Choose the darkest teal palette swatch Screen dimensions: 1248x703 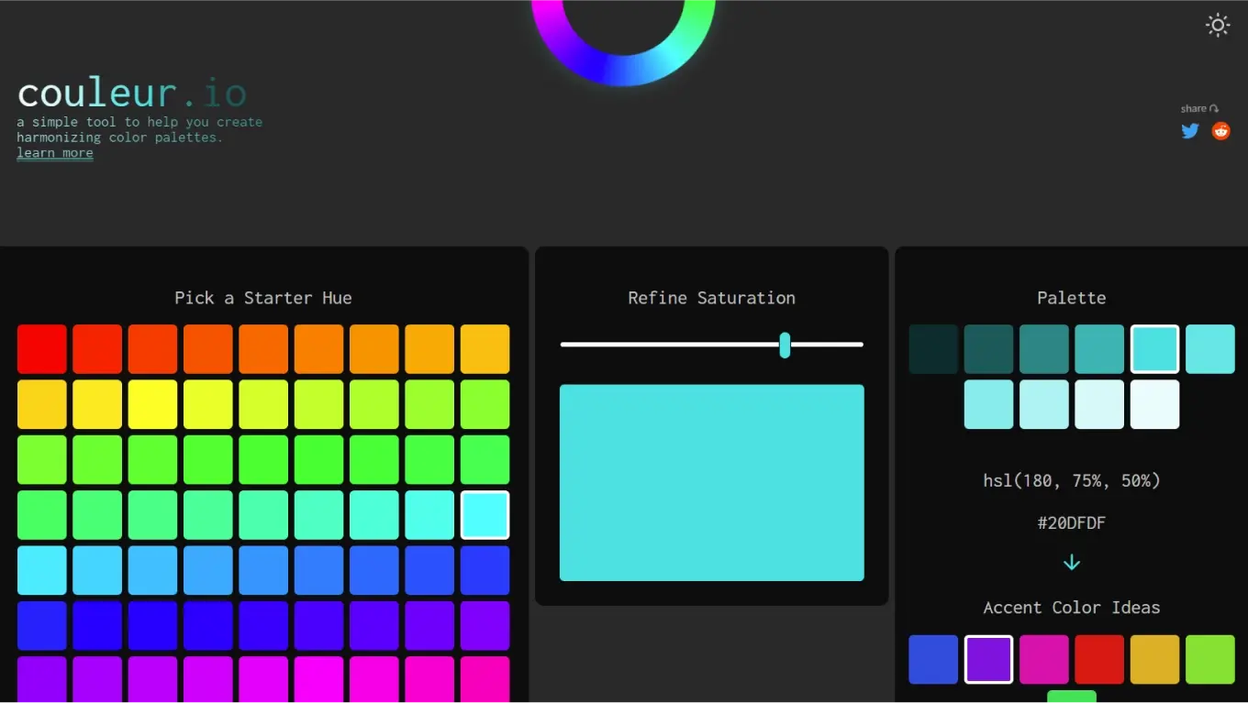pos(933,349)
